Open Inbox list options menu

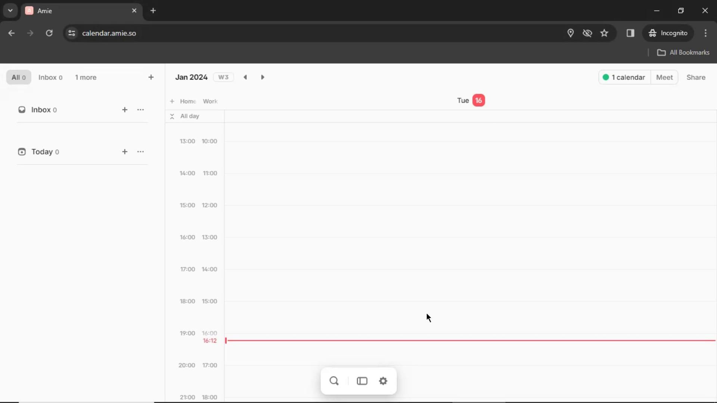tap(140, 110)
